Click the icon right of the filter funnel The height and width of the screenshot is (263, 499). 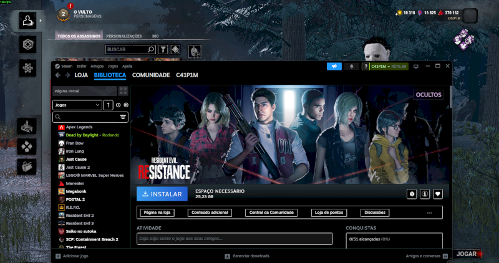[x=176, y=49]
